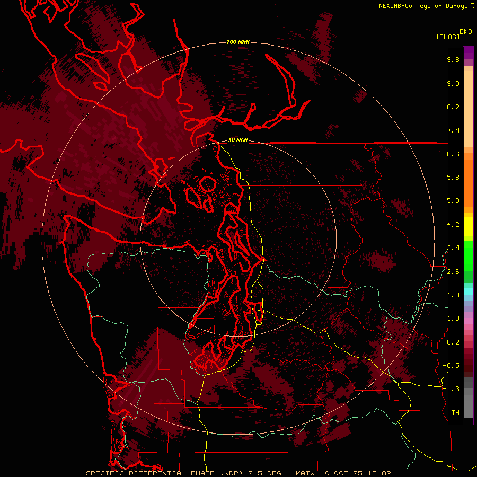Screen dimensions: 477x477
Task: Click the cyan color band in the legend
Action: [468, 291]
